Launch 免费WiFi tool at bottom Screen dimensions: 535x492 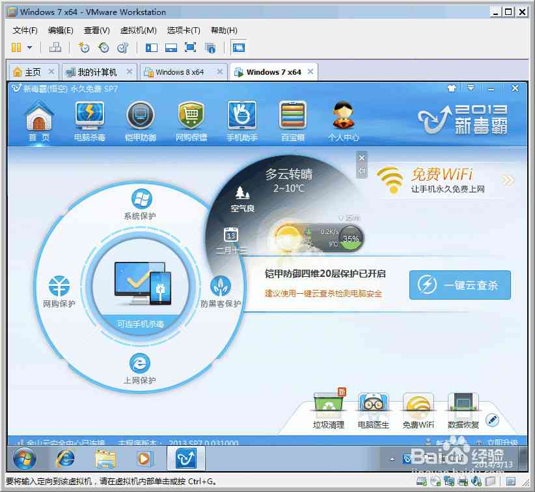418,409
